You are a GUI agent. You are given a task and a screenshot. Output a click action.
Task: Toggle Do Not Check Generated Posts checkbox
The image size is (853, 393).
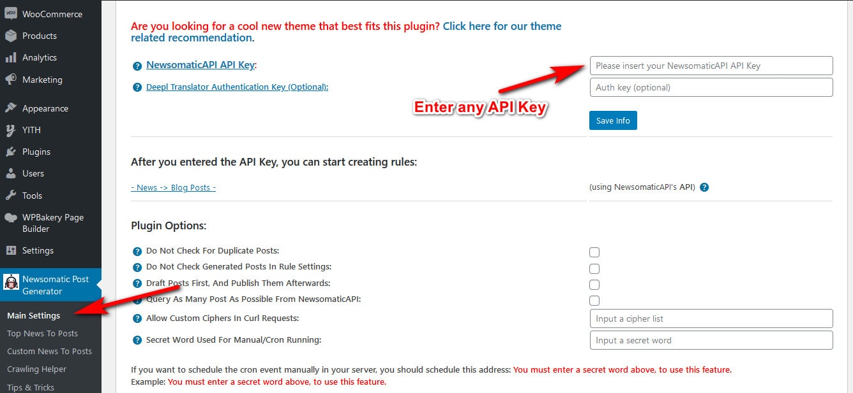pos(594,269)
